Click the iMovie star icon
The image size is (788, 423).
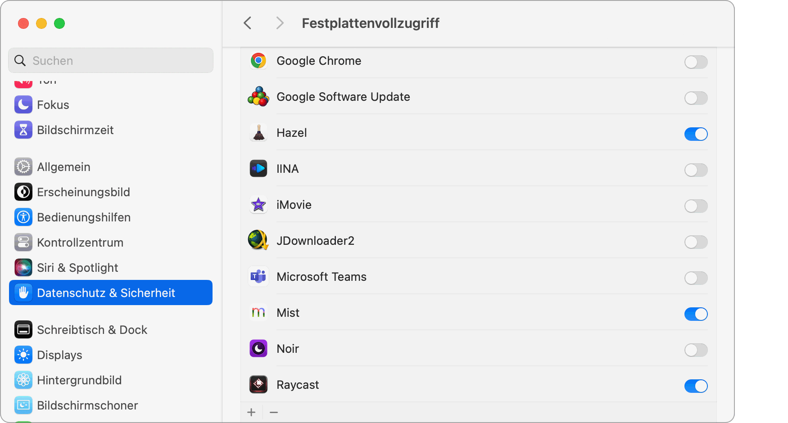click(258, 205)
